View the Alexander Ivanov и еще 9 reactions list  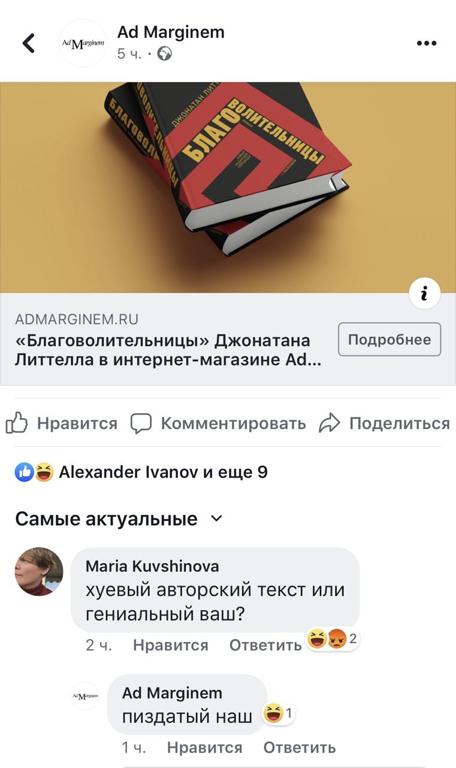(x=141, y=473)
